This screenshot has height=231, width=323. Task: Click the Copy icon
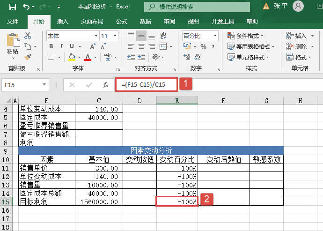28,46
